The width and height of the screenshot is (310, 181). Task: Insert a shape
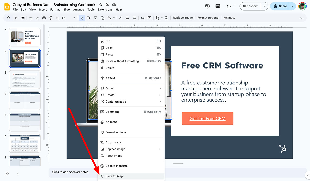102,18
